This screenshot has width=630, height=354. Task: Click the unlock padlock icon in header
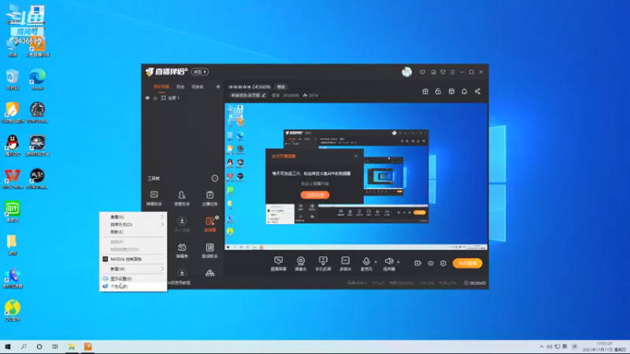click(438, 91)
